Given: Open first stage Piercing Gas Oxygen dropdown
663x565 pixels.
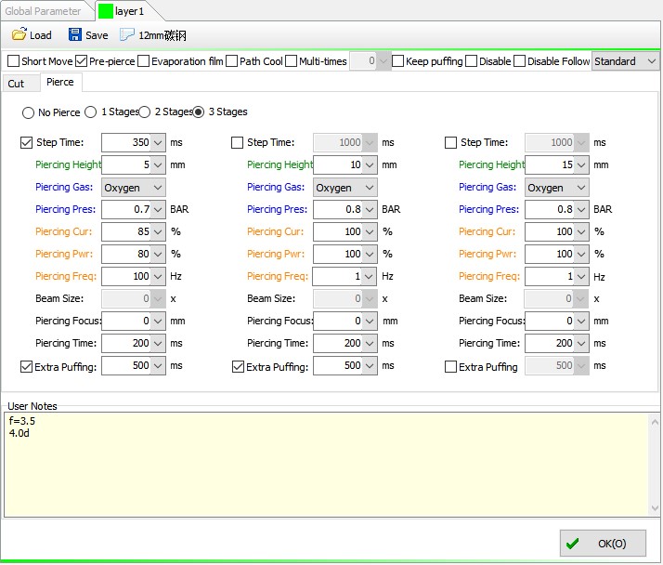Looking at the screenshot, I should pos(133,188).
